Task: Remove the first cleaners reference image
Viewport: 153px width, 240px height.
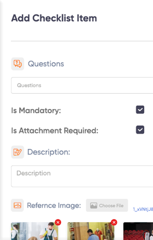Action: [58, 222]
